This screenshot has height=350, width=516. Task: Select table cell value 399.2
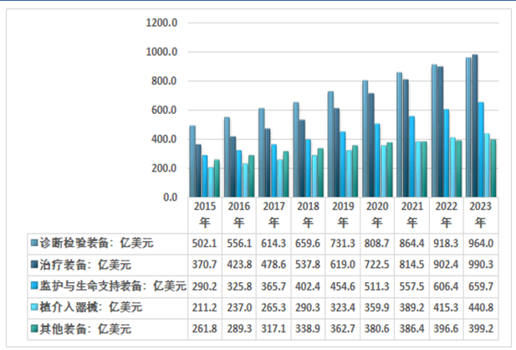click(481, 328)
